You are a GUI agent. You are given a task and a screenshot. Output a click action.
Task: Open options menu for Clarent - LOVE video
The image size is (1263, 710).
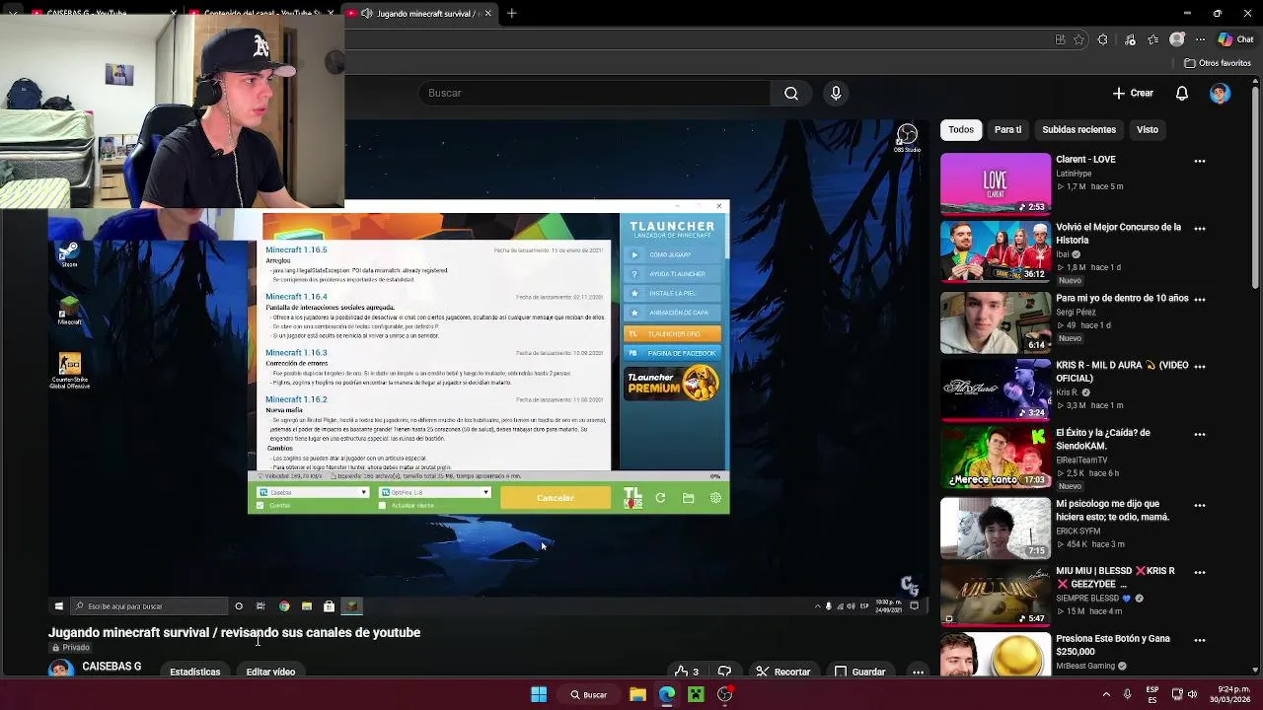(x=1200, y=161)
